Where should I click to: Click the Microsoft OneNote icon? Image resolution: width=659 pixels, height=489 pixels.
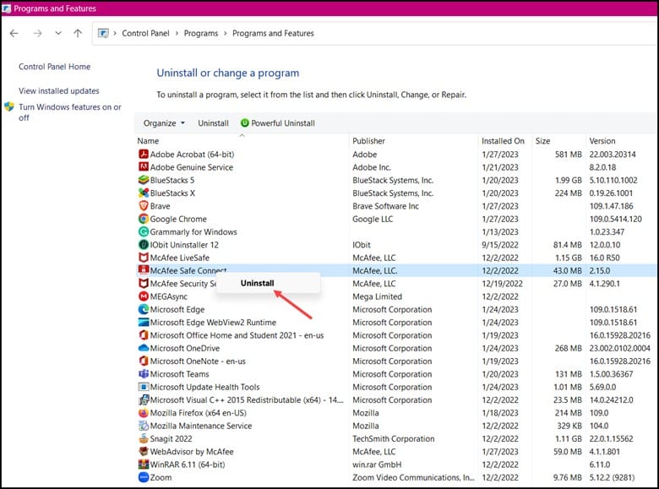point(144,361)
